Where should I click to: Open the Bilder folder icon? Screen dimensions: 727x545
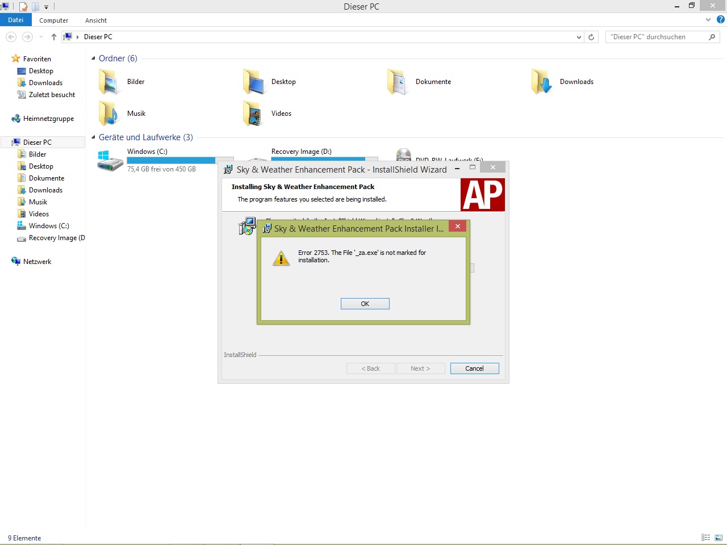(x=109, y=82)
